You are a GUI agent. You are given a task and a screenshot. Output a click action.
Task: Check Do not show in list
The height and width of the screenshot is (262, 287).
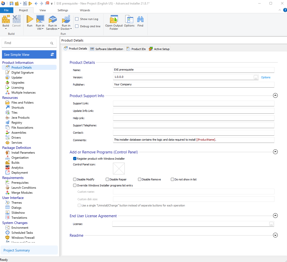172,179
